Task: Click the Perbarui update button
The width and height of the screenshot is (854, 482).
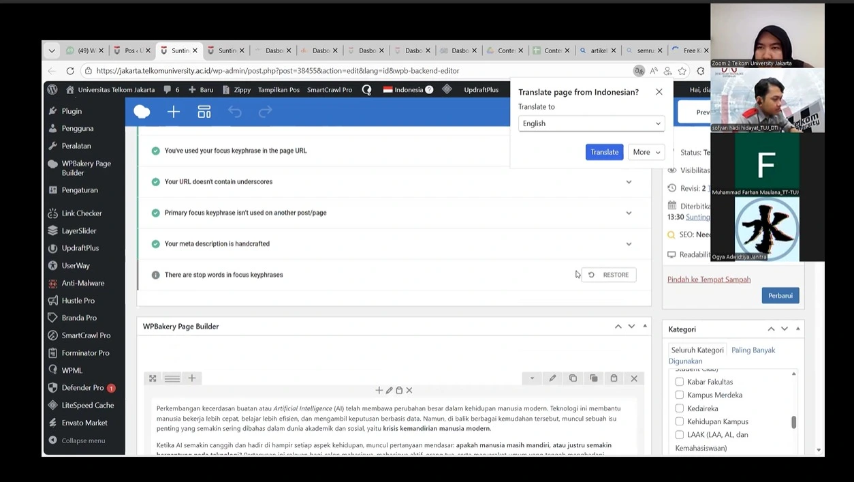Action: coord(780,295)
